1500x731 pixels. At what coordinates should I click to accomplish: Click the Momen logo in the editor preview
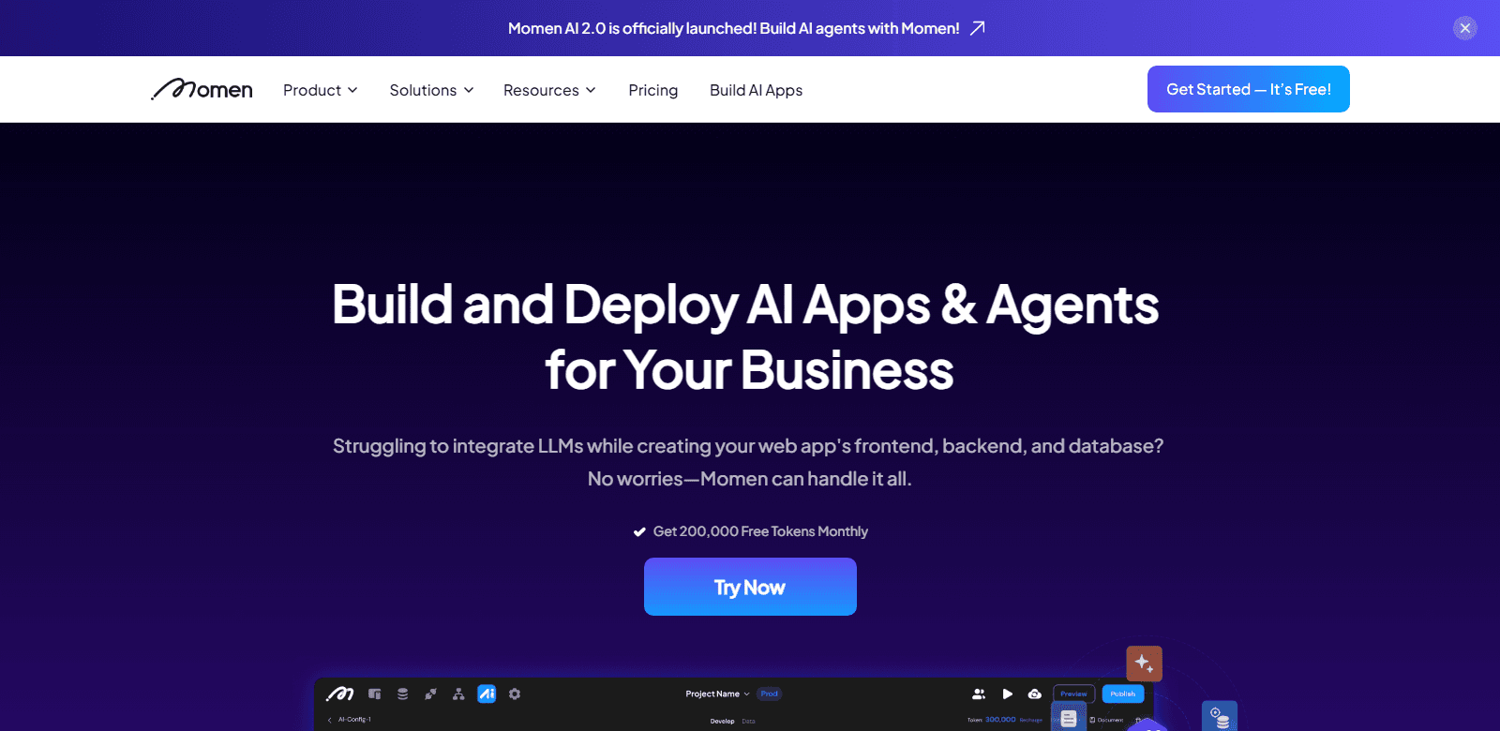coord(339,694)
